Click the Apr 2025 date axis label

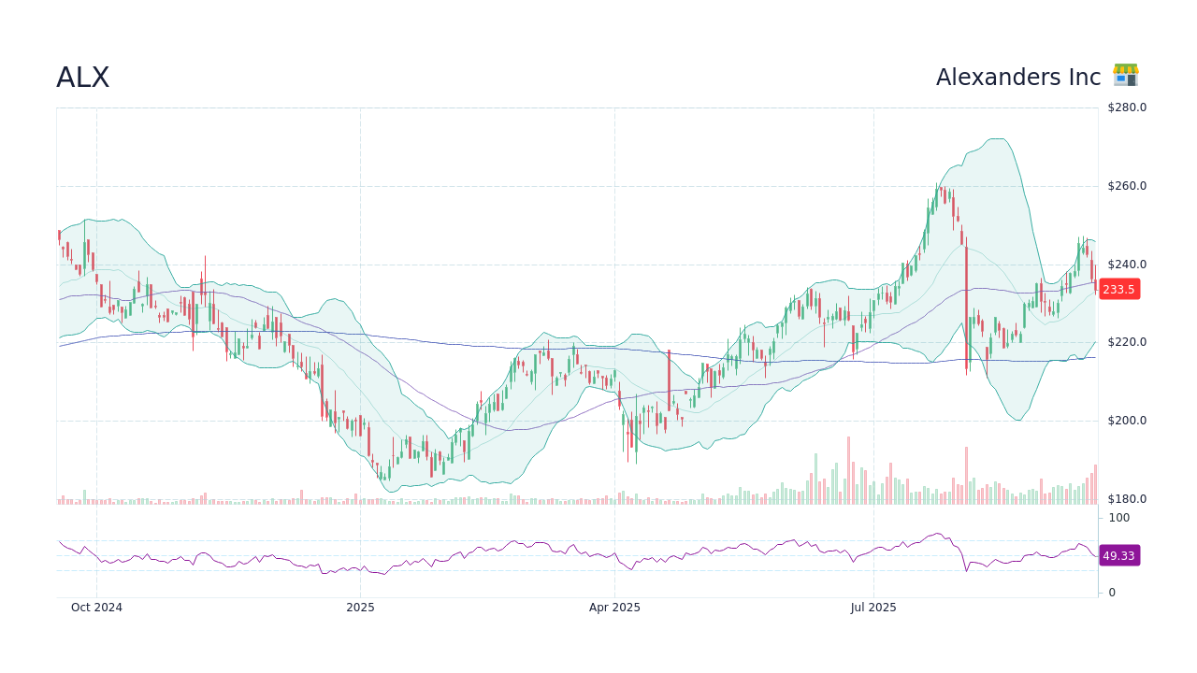point(614,608)
